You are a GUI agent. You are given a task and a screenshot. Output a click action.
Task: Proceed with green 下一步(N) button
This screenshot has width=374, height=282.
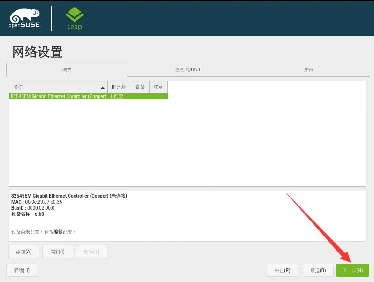click(x=352, y=270)
